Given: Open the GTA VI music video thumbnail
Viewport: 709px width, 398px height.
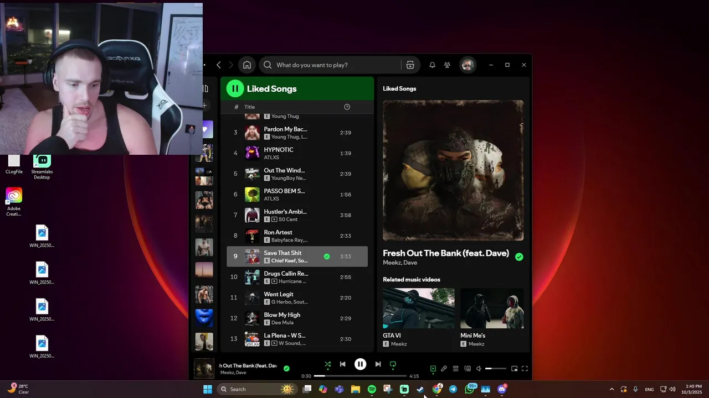Looking at the screenshot, I should coord(419,308).
